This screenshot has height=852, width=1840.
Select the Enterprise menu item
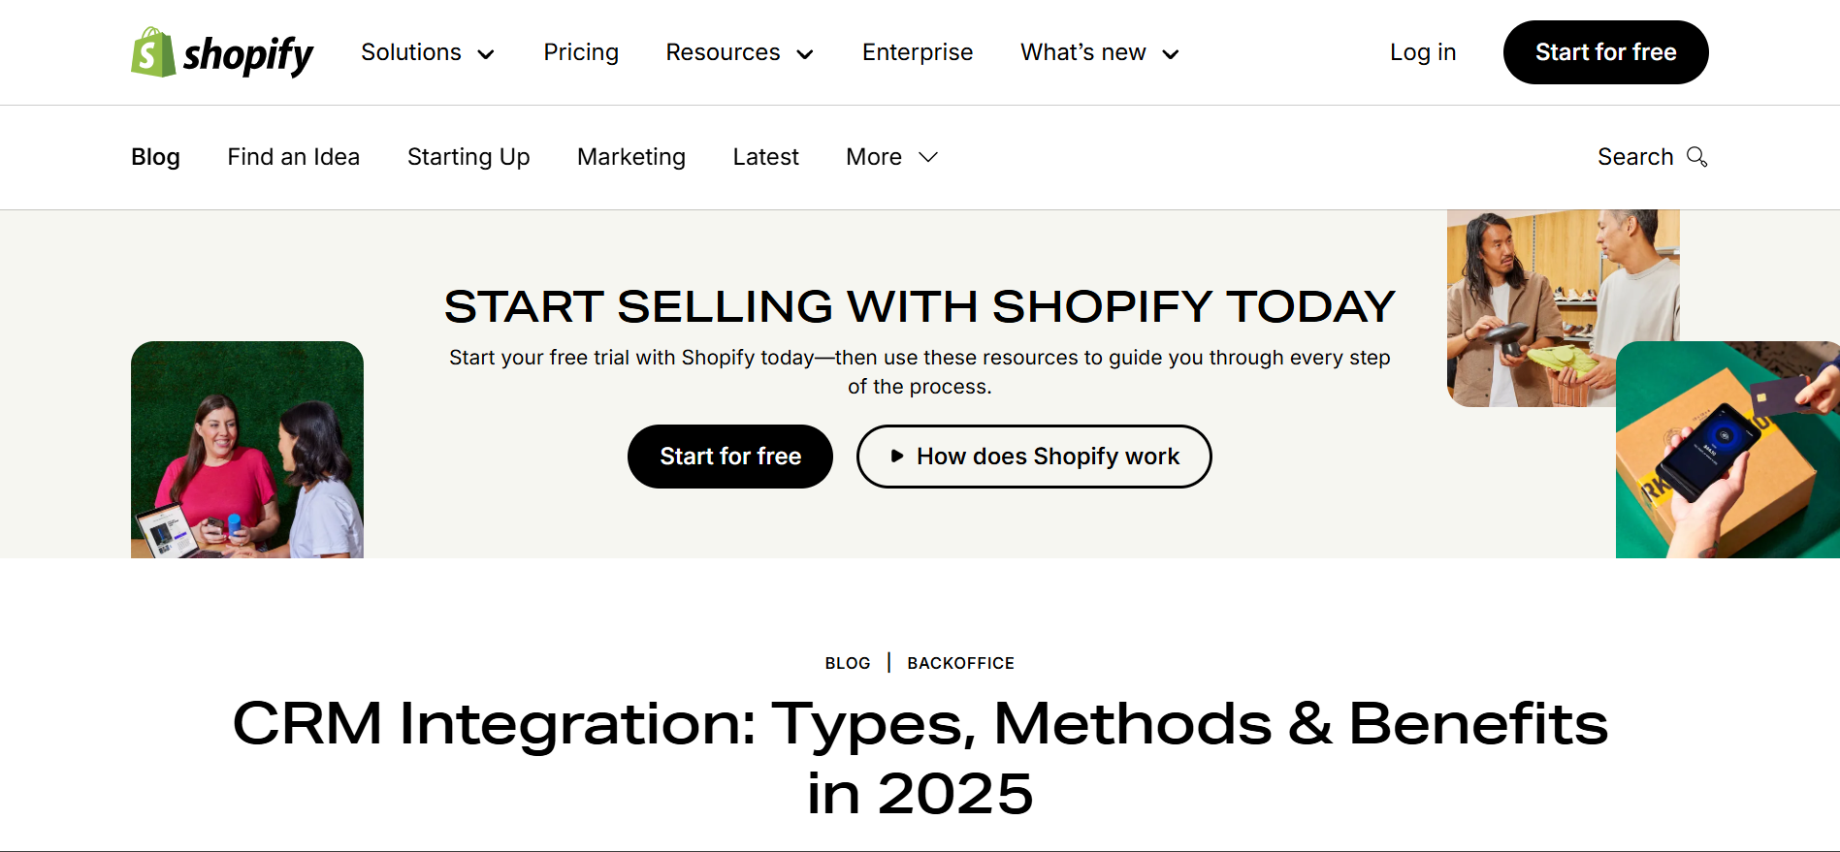(917, 52)
